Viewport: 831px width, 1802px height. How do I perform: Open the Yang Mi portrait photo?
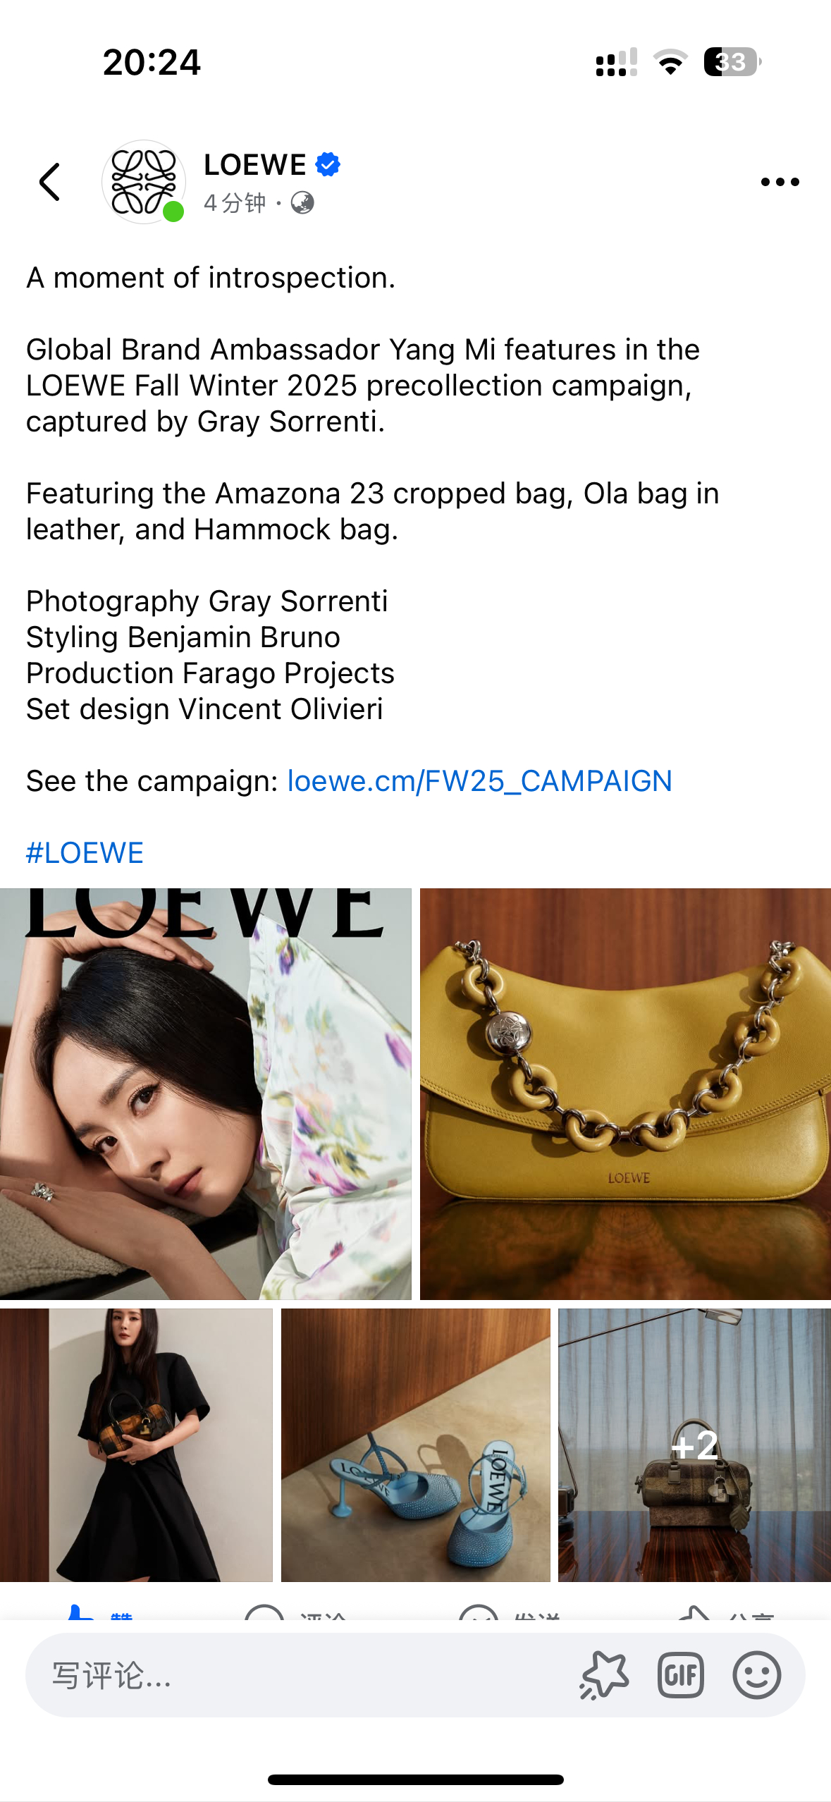205,1093
